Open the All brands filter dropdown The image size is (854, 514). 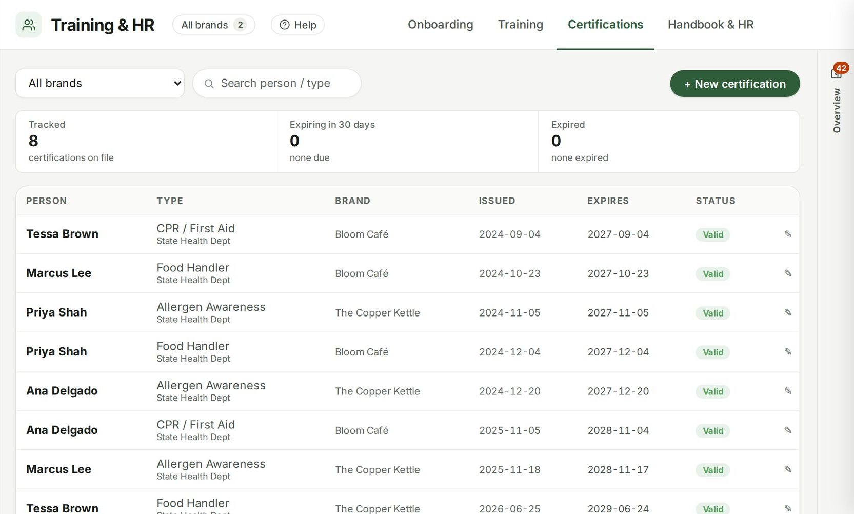tap(100, 83)
